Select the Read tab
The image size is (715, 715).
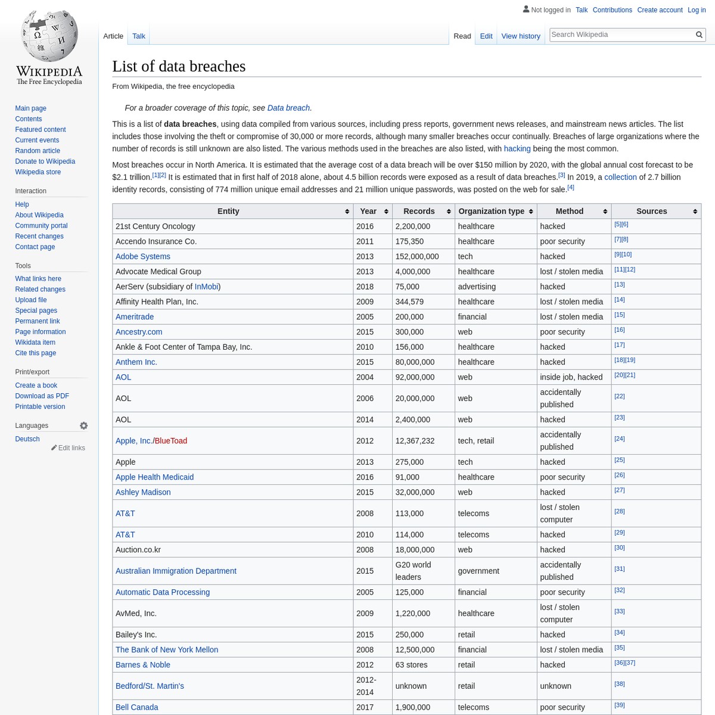click(x=462, y=36)
